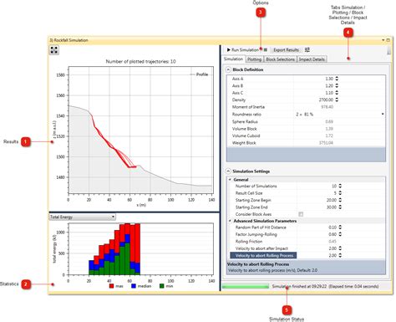Click the simulation finished status text
This screenshot has width=396, height=322.
pos(325,286)
